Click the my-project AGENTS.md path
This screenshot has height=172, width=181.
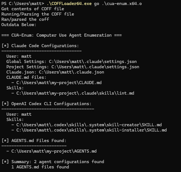pos(54,151)
